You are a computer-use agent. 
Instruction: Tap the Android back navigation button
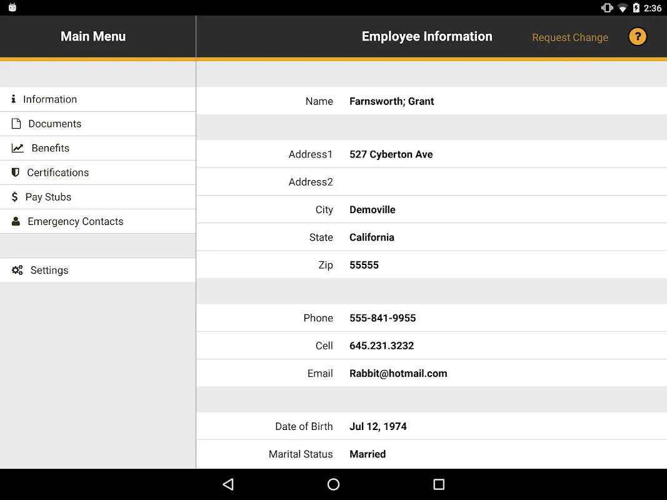point(228,484)
